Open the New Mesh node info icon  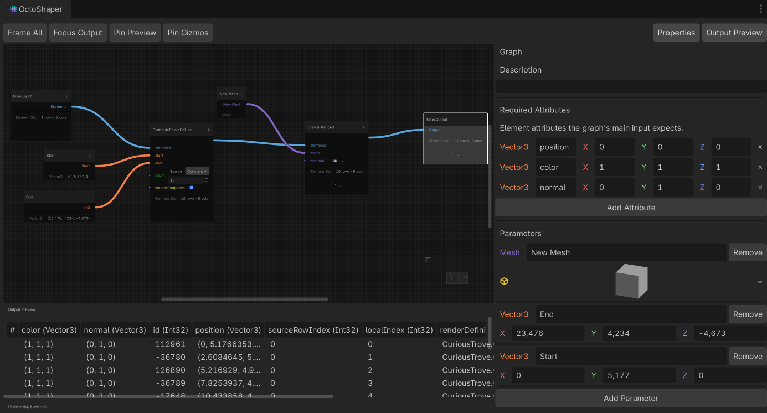coord(241,94)
